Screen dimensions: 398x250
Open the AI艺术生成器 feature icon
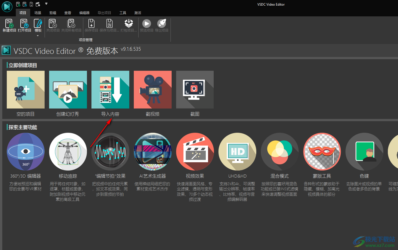click(153, 152)
